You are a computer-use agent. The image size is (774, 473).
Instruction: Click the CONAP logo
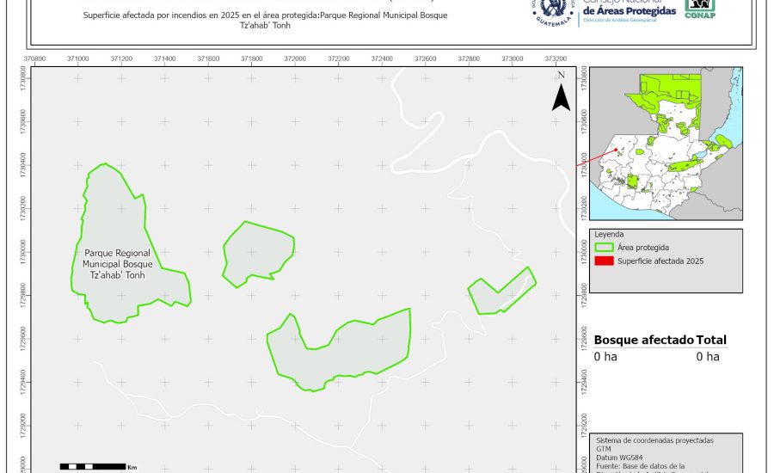(698, 9)
